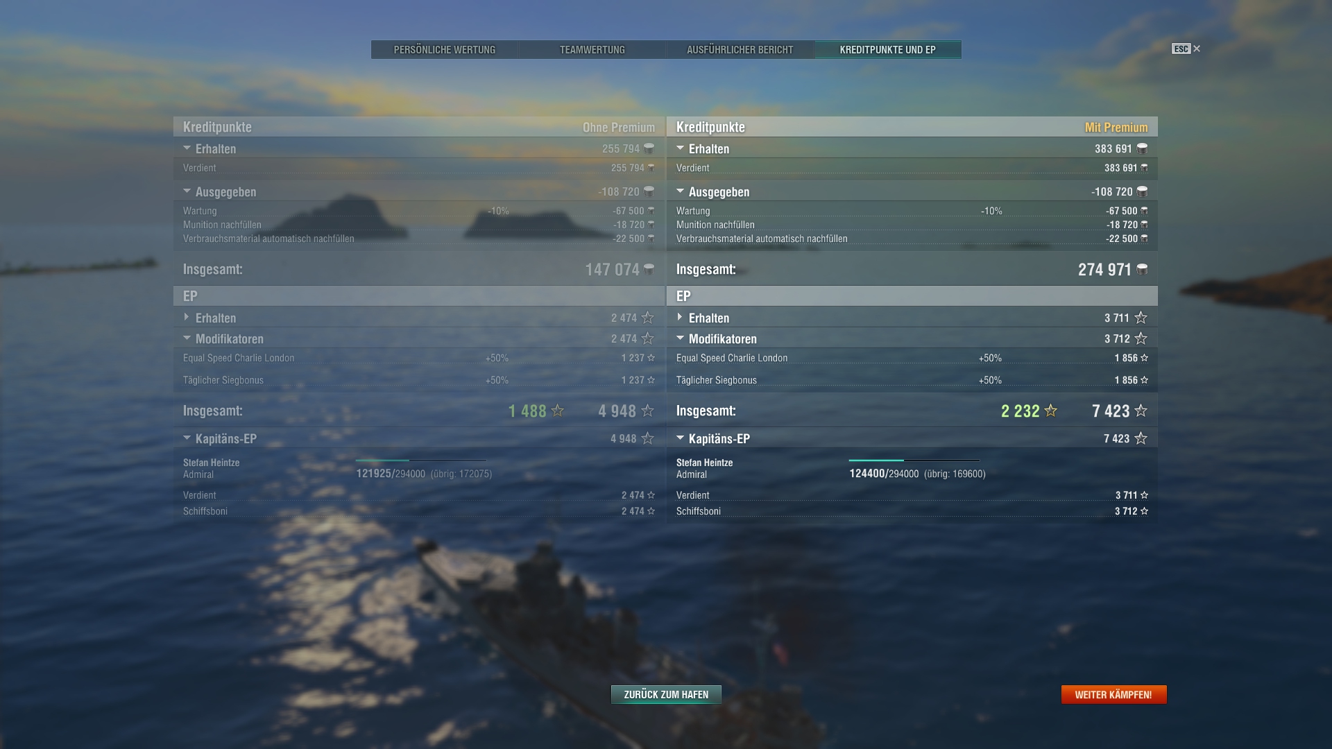Click the star icon beside Kapitäns-EP 7 423

pyautogui.click(x=1141, y=438)
